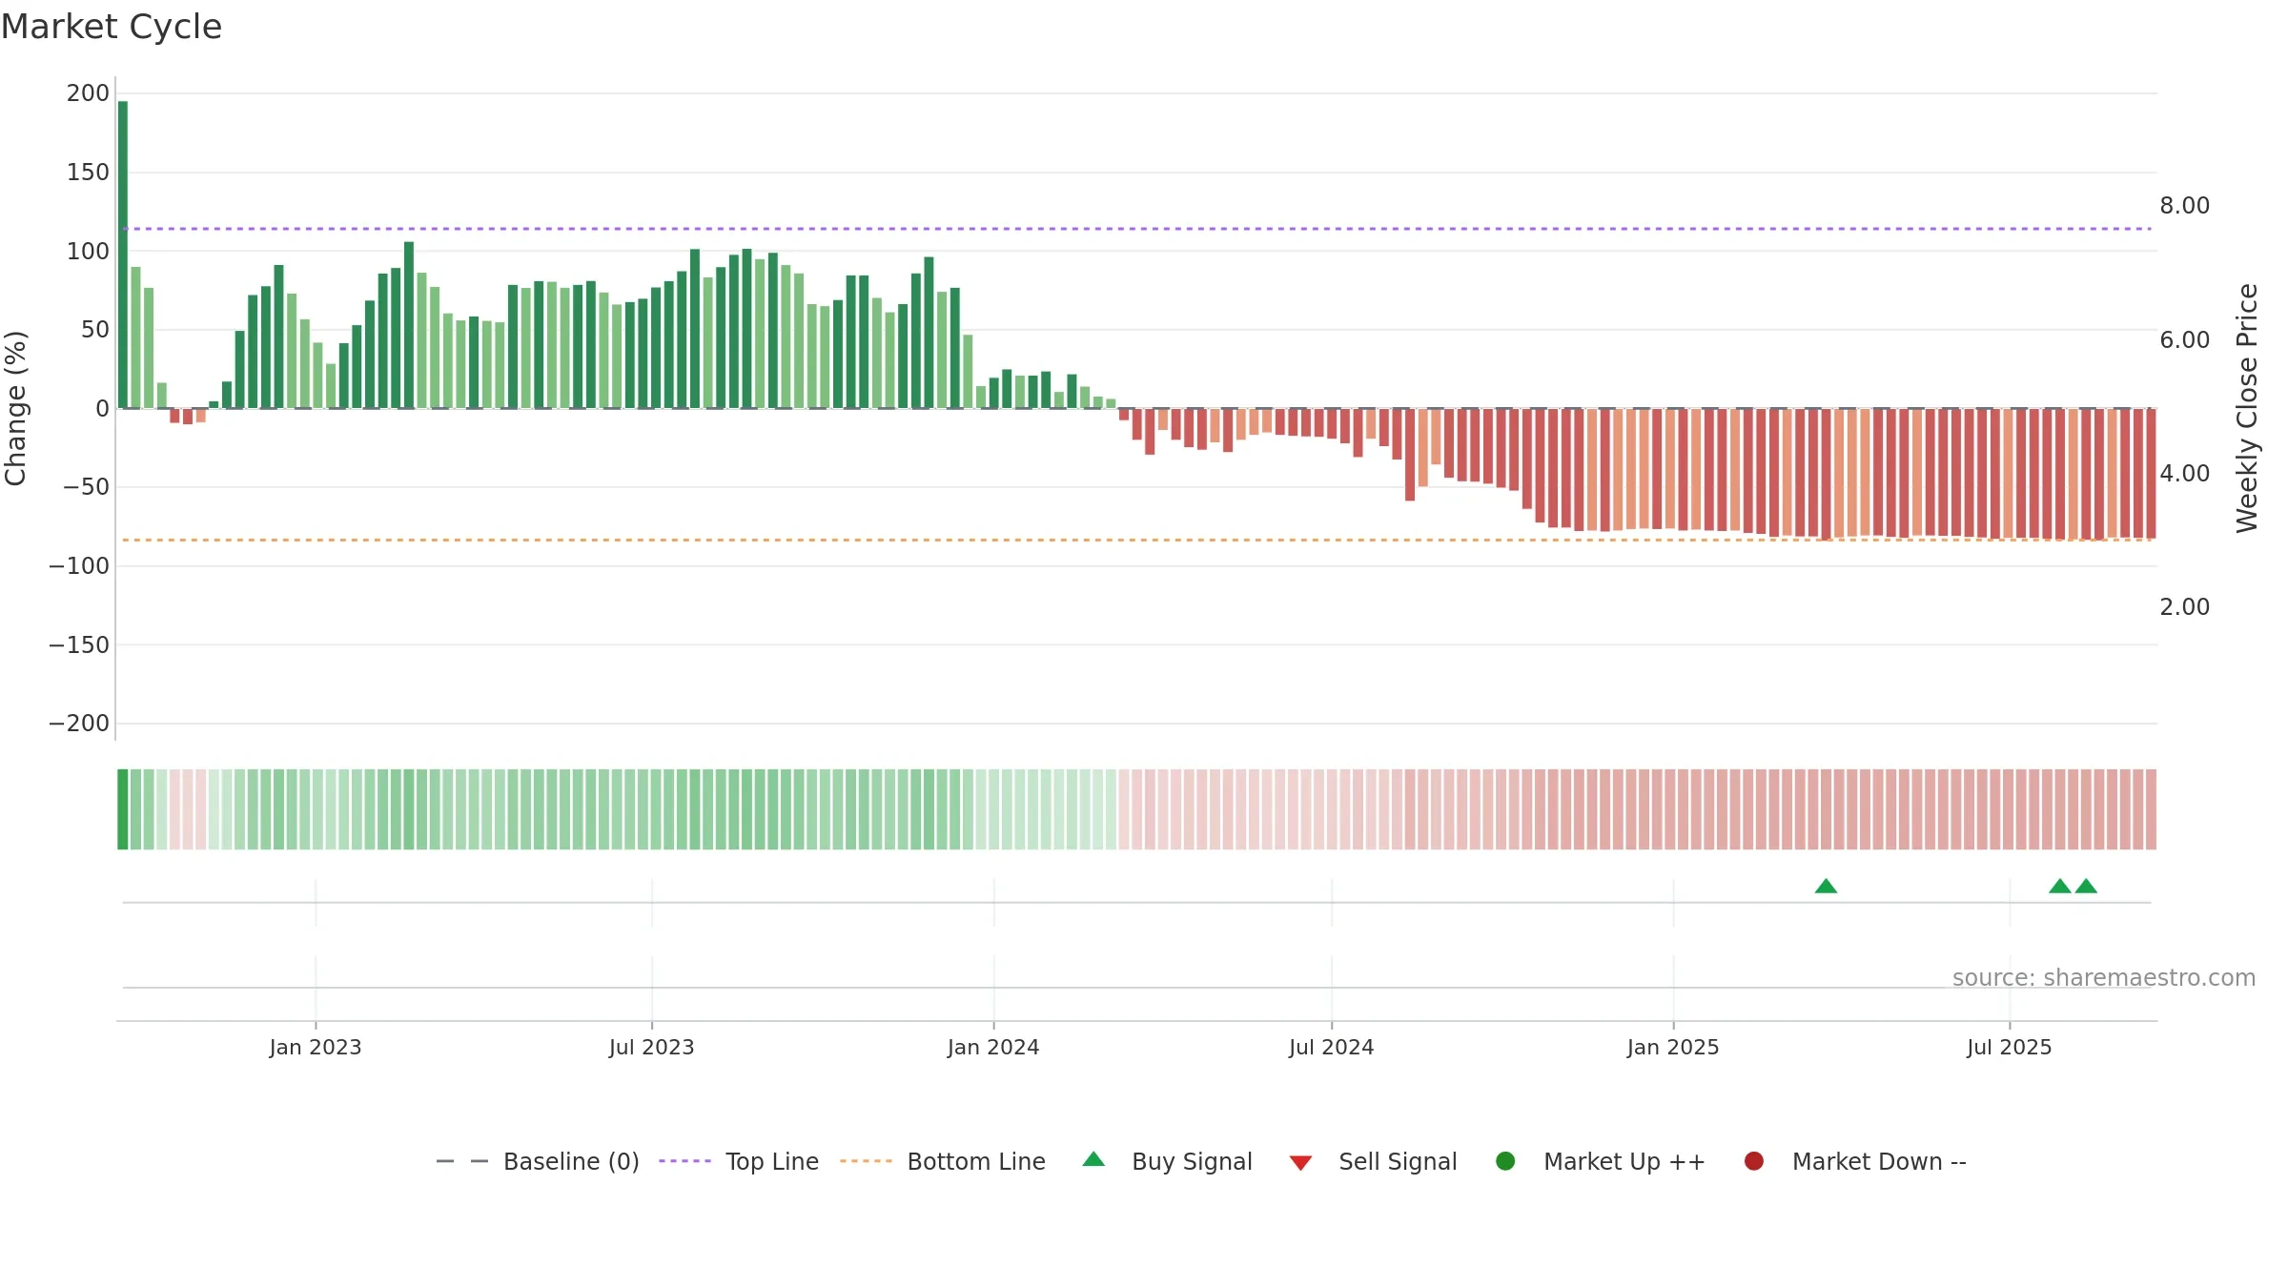This screenshot has height=1287, width=2288.
Task: Click the last buy signal triangle on the right
Action: (x=2086, y=887)
